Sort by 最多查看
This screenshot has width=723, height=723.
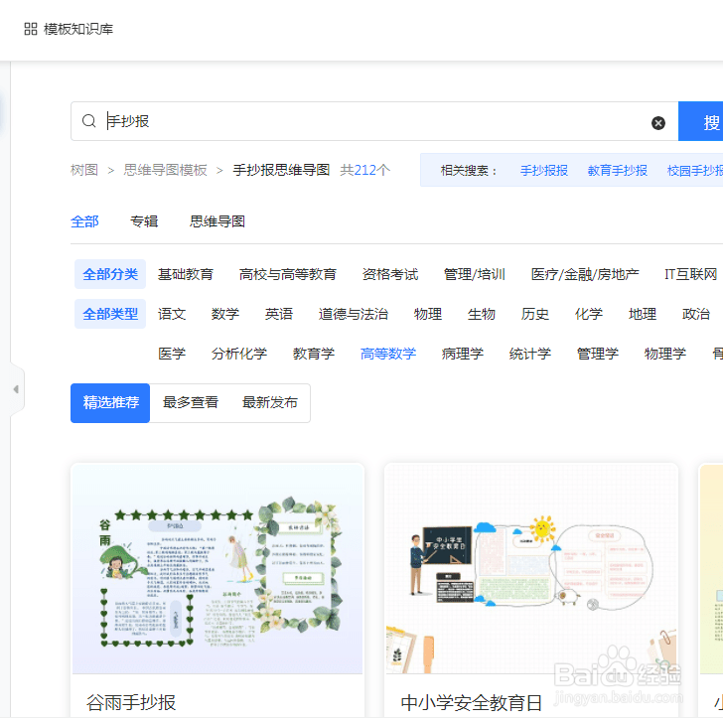[191, 402]
